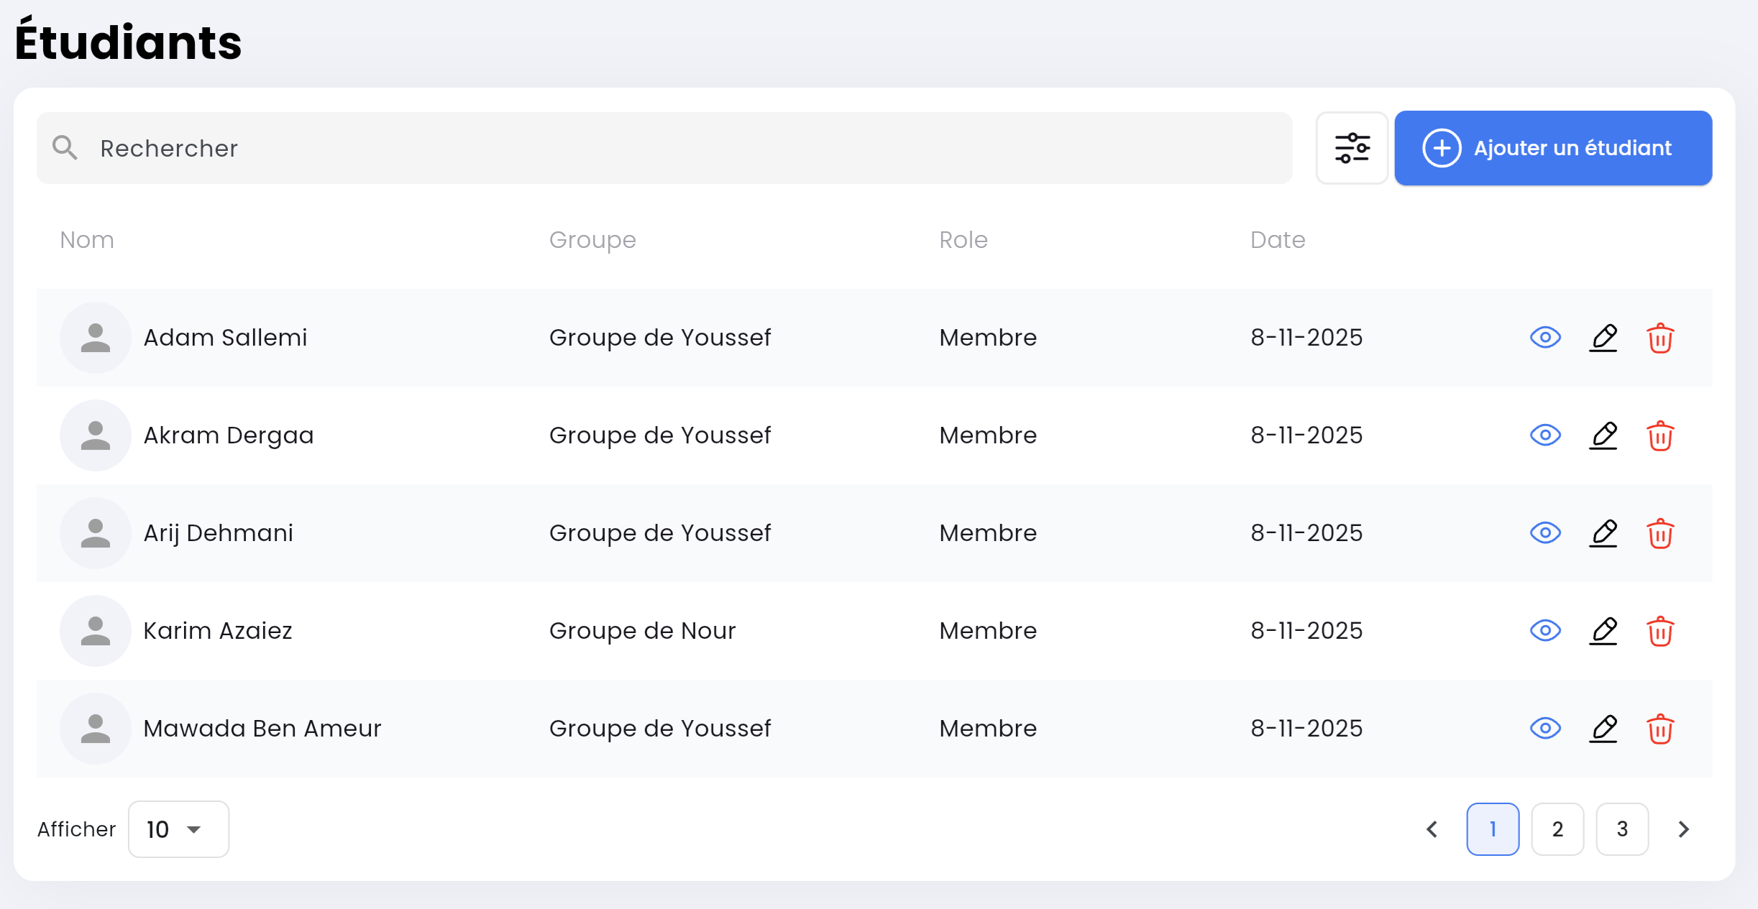Open Mawada Ben Ameur's view eye icon
The width and height of the screenshot is (1758, 909).
click(x=1546, y=729)
